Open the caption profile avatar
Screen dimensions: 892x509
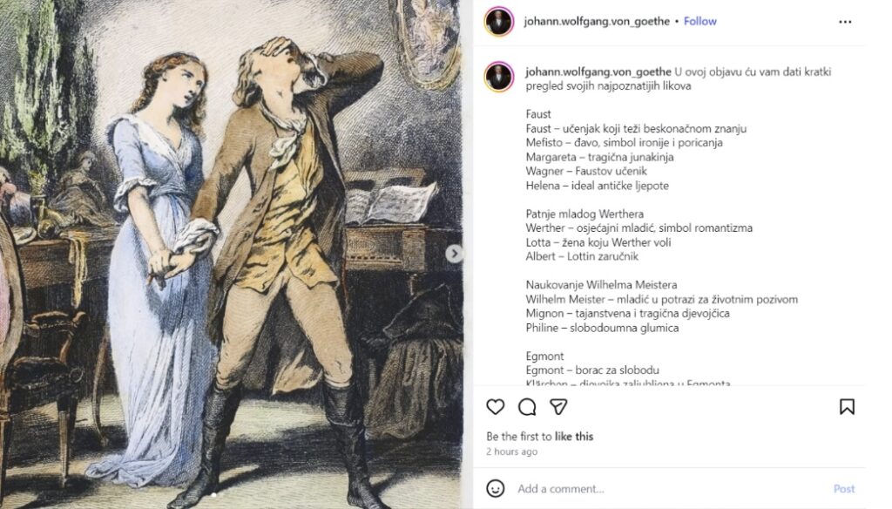click(x=499, y=77)
